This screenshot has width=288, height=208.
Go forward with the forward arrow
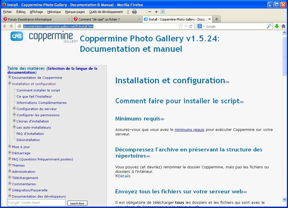click(11, 26)
